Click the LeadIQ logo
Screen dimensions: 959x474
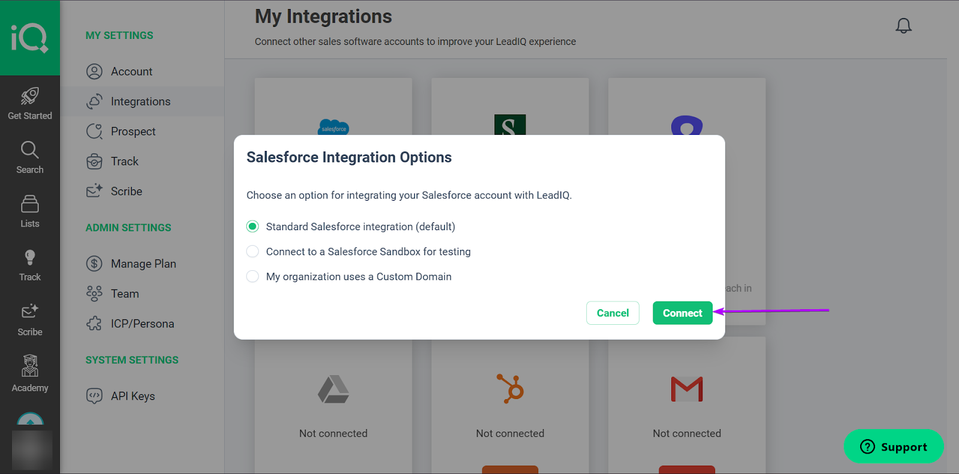coord(29,38)
